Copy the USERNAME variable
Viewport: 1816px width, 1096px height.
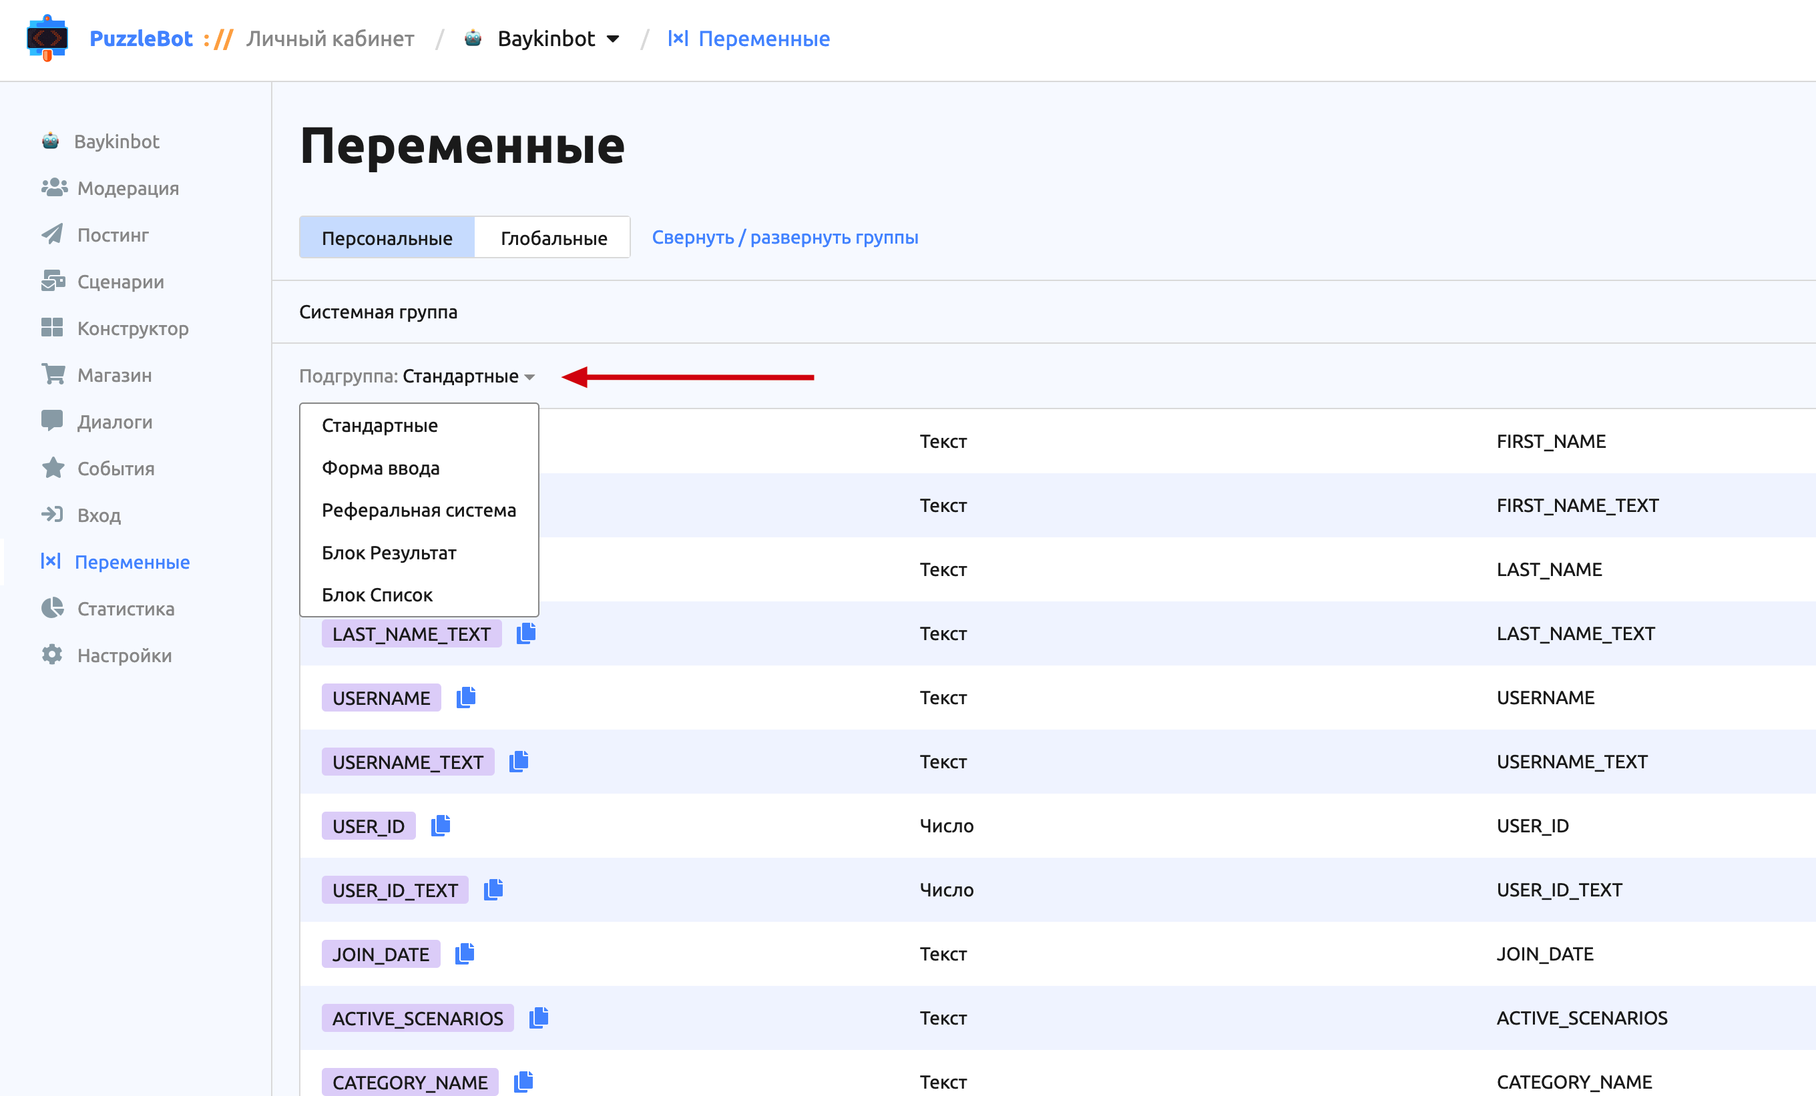pyautogui.click(x=466, y=698)
